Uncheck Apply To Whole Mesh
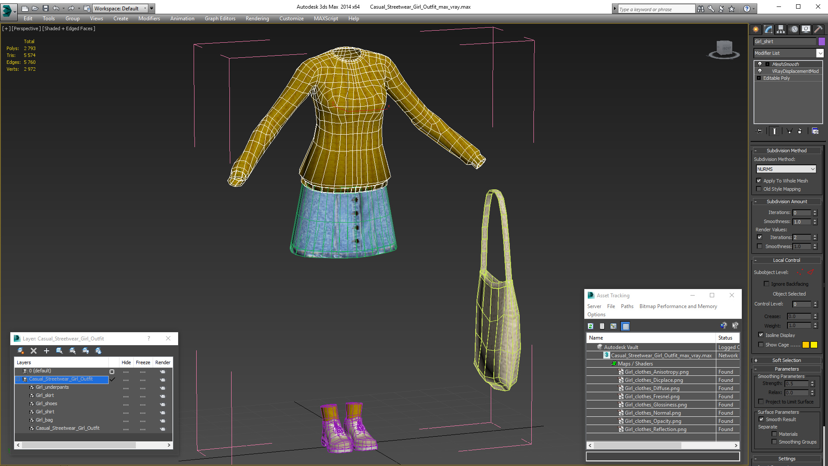Viewport: 828px width, 466px height. [x=759, y=181]
